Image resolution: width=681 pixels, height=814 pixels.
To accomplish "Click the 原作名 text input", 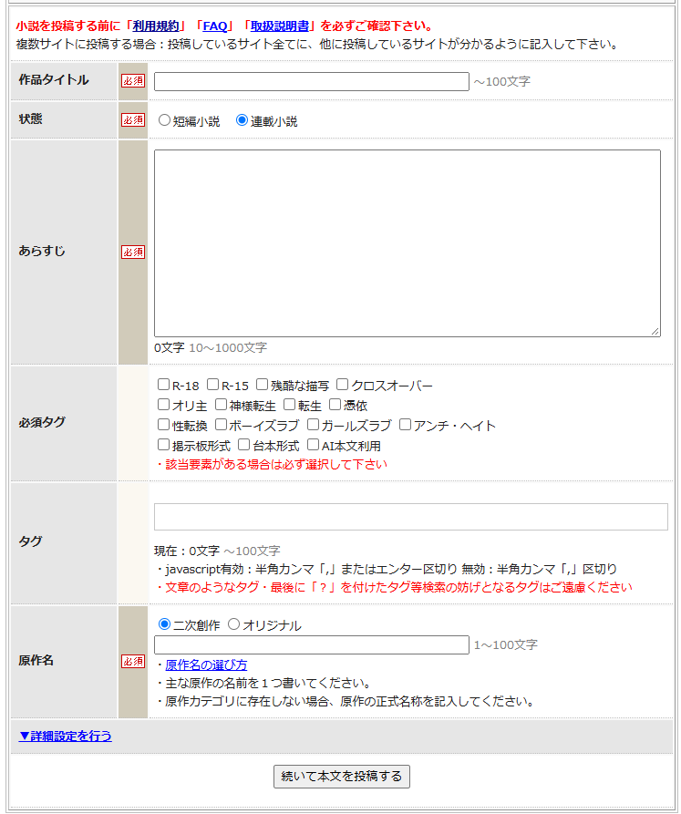I will coord(312,645).
